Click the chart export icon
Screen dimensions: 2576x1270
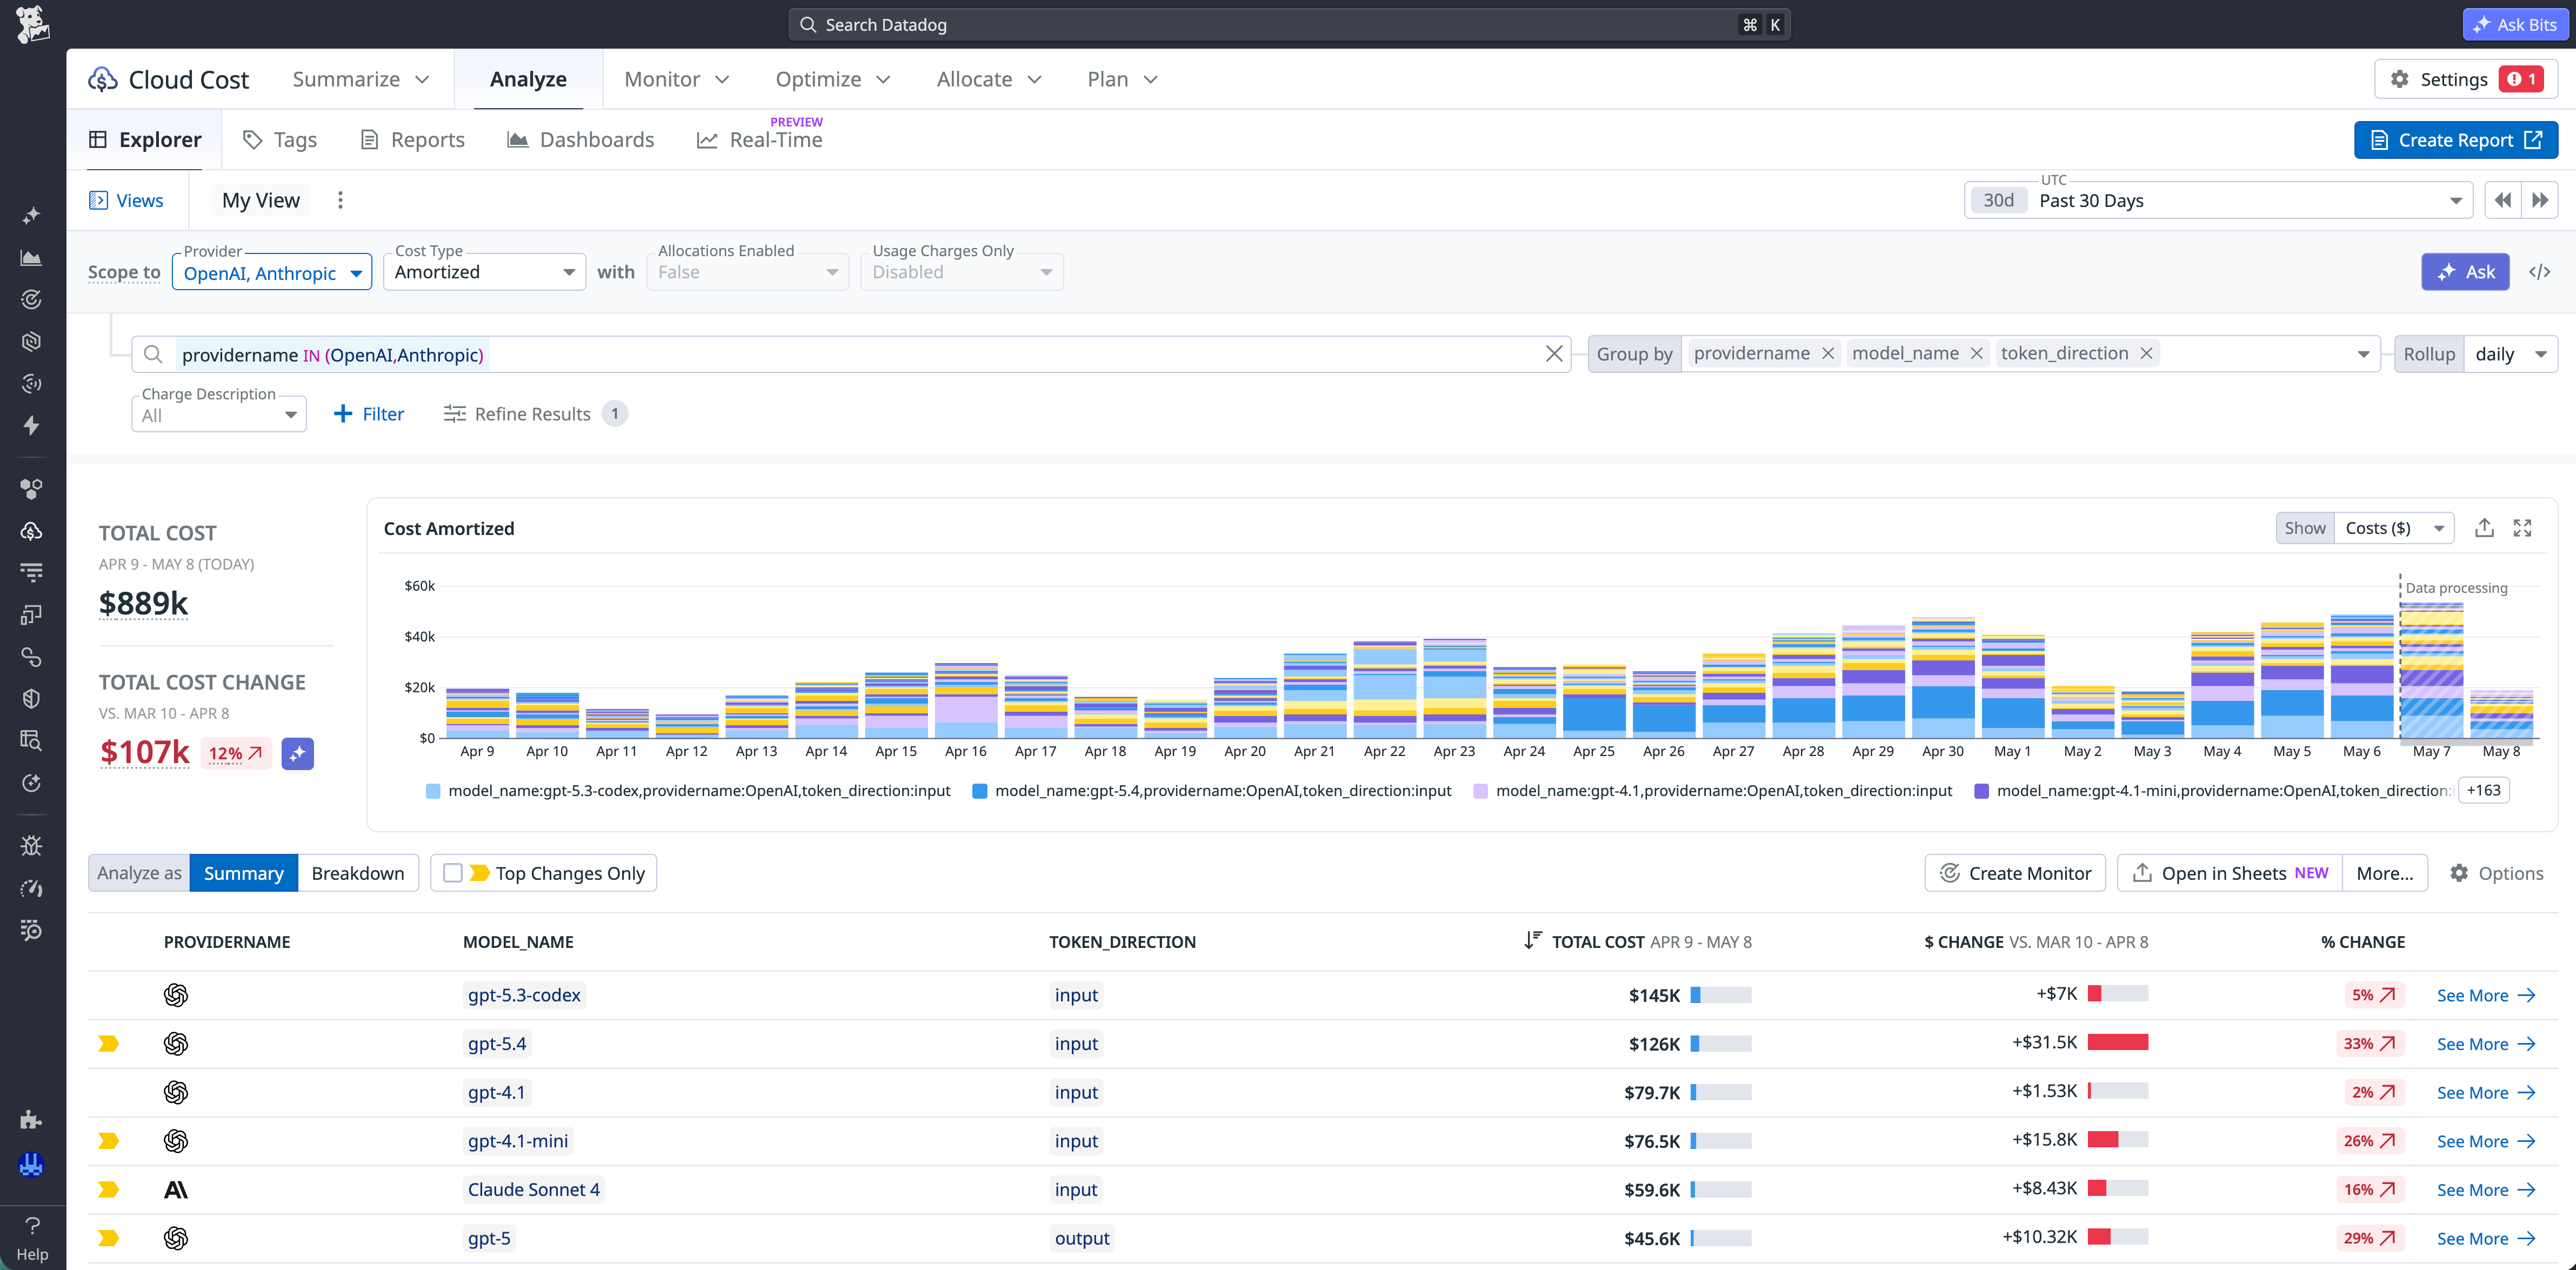pos(2484,528)
